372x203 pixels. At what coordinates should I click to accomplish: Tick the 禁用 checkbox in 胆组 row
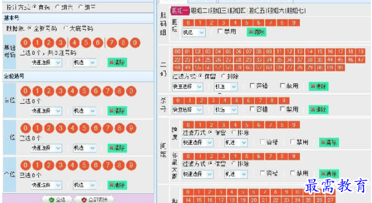220,31
